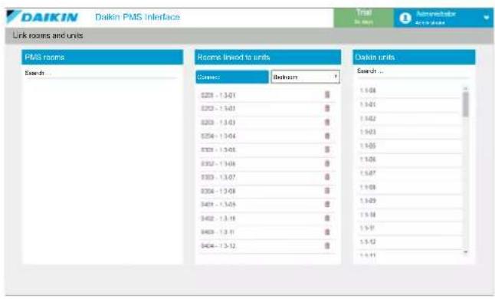
Task: Select Daikin unit ending in 05
Action: pos(410,146)
